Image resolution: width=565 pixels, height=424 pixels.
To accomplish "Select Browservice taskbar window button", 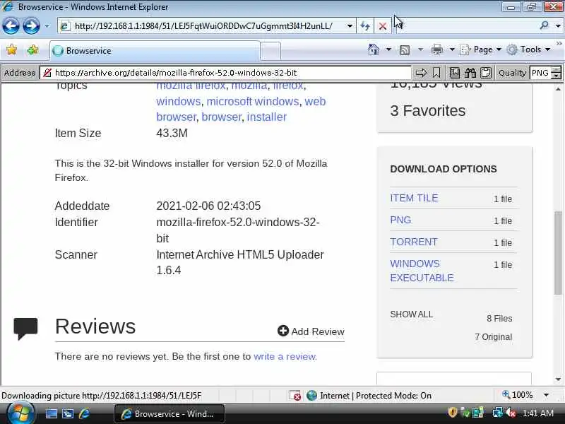I will click(x=169, y=413).
